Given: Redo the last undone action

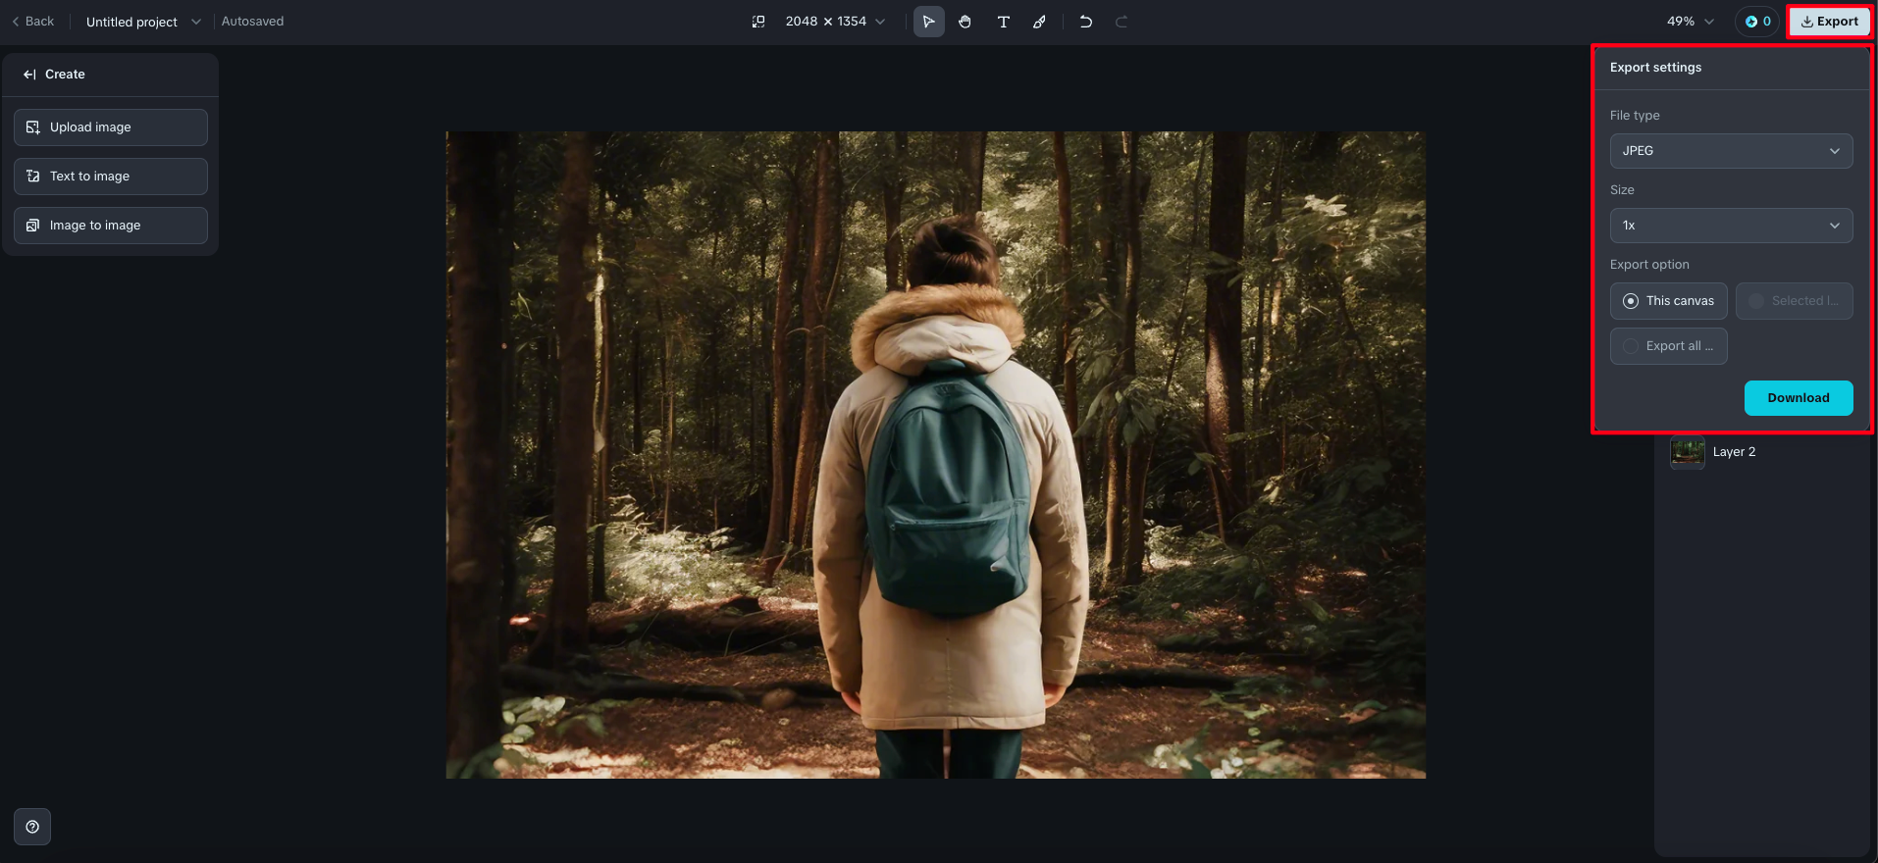Looking at the screenshot, I should pyautogui.click(x=1122, y=22).
